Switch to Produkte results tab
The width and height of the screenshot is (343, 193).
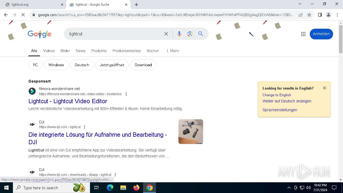[x=99, y=51]
